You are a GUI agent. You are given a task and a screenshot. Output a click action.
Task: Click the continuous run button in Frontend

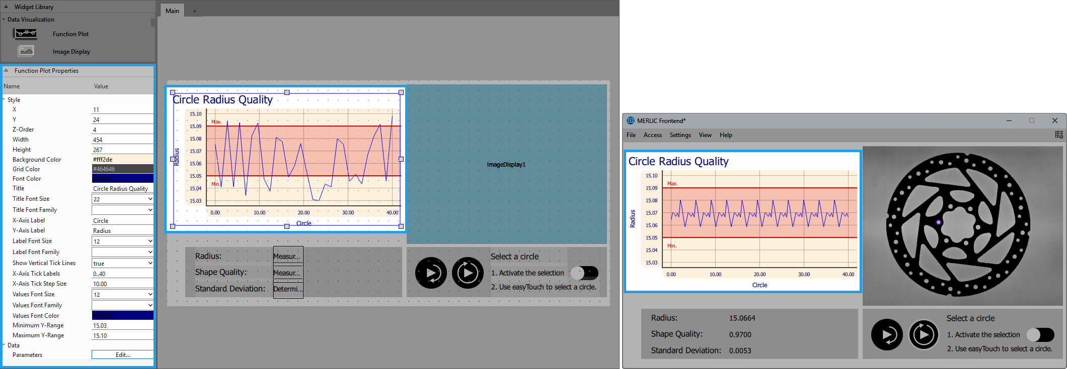click(x=924, y=335)
